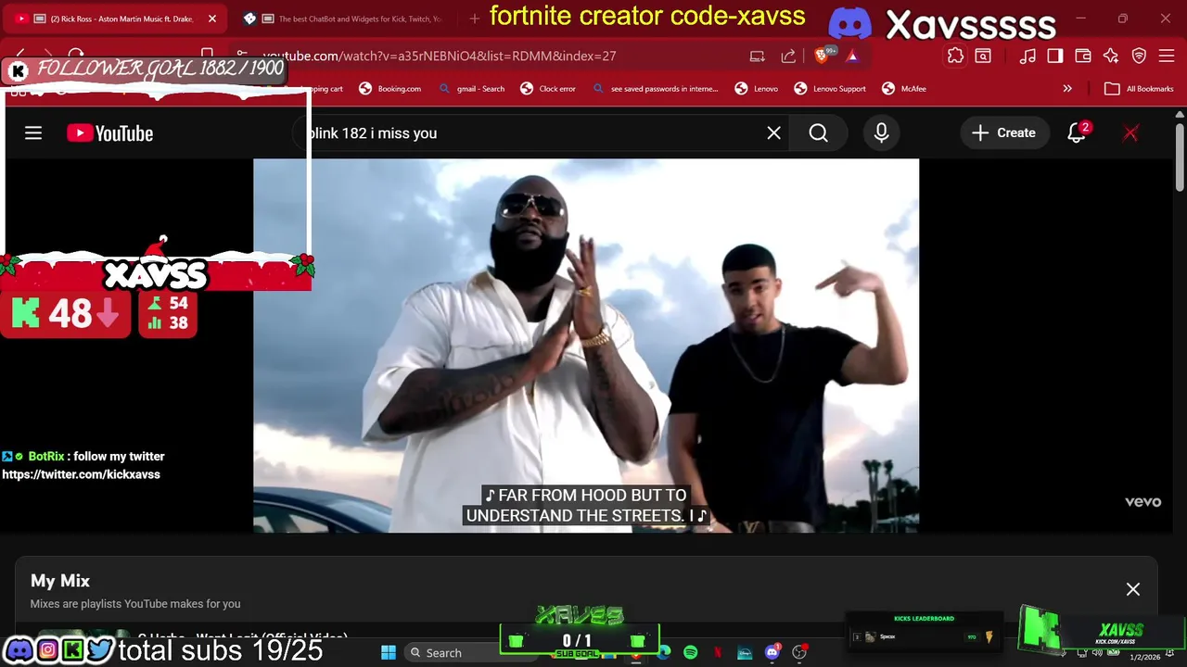Screen dimensions: 1187x667
Task: Open the Brave VPN shield icon
Action: 1140,56
